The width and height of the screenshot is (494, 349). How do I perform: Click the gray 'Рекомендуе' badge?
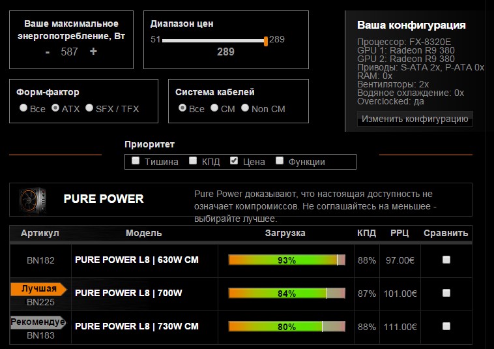tap(38, 322)
